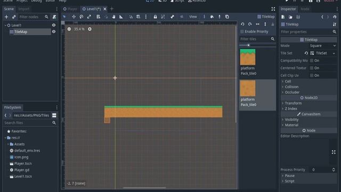Load an existing resource in Inspector
Image resolution: width=341 pixels, height=192 pixels.
(290, 17)
